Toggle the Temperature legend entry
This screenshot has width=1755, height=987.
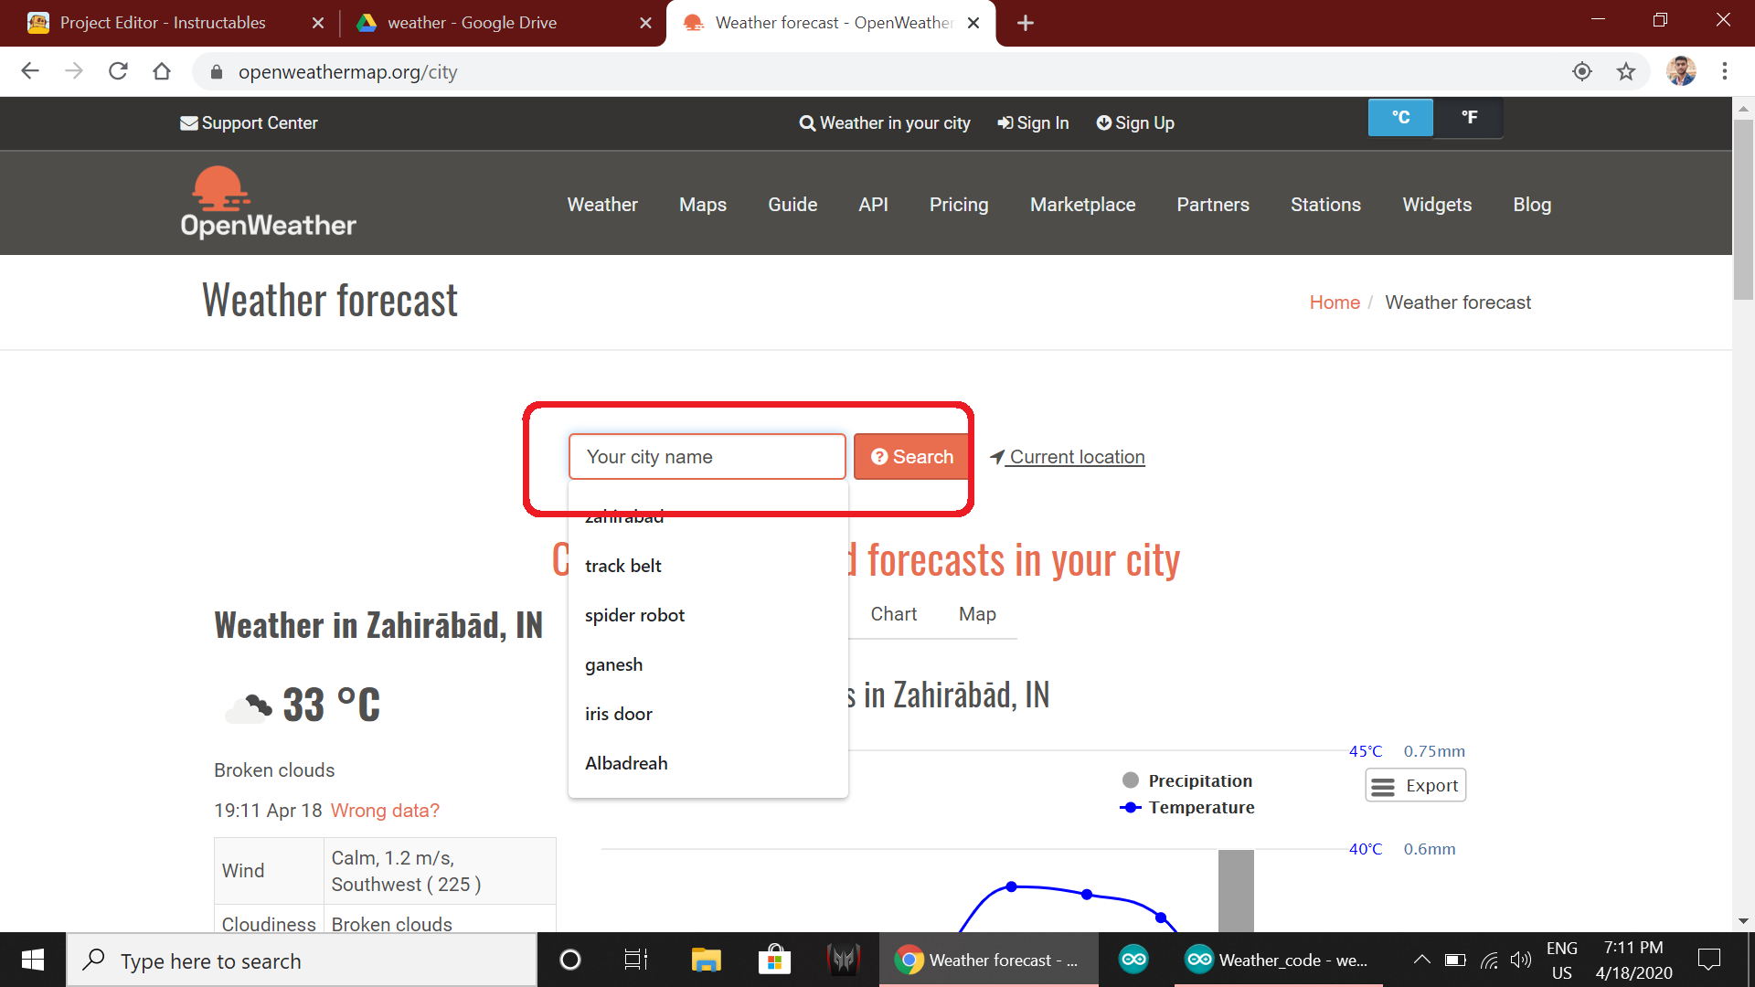coord(1187,808)
